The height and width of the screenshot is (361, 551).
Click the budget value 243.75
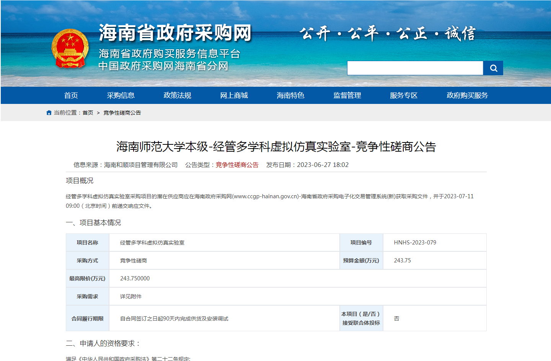tap(403, 261)
